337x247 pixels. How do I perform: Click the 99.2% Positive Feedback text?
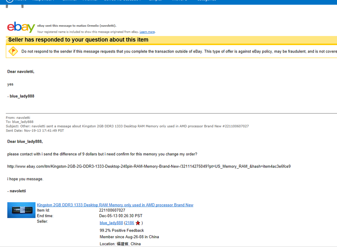[122, 231]
